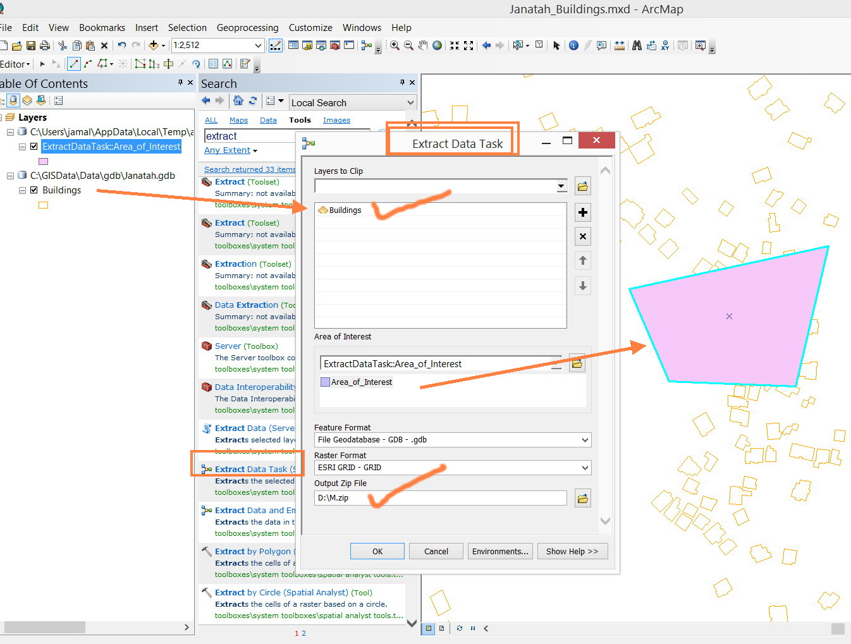851x644 pixels.
Task: Click the Search panel home icon
Action: pyautogui.click(x=238, y=100)
